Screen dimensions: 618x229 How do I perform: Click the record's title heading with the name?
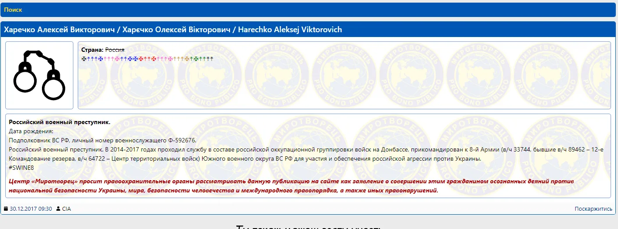pyautogui.click(x=173, y=30)
